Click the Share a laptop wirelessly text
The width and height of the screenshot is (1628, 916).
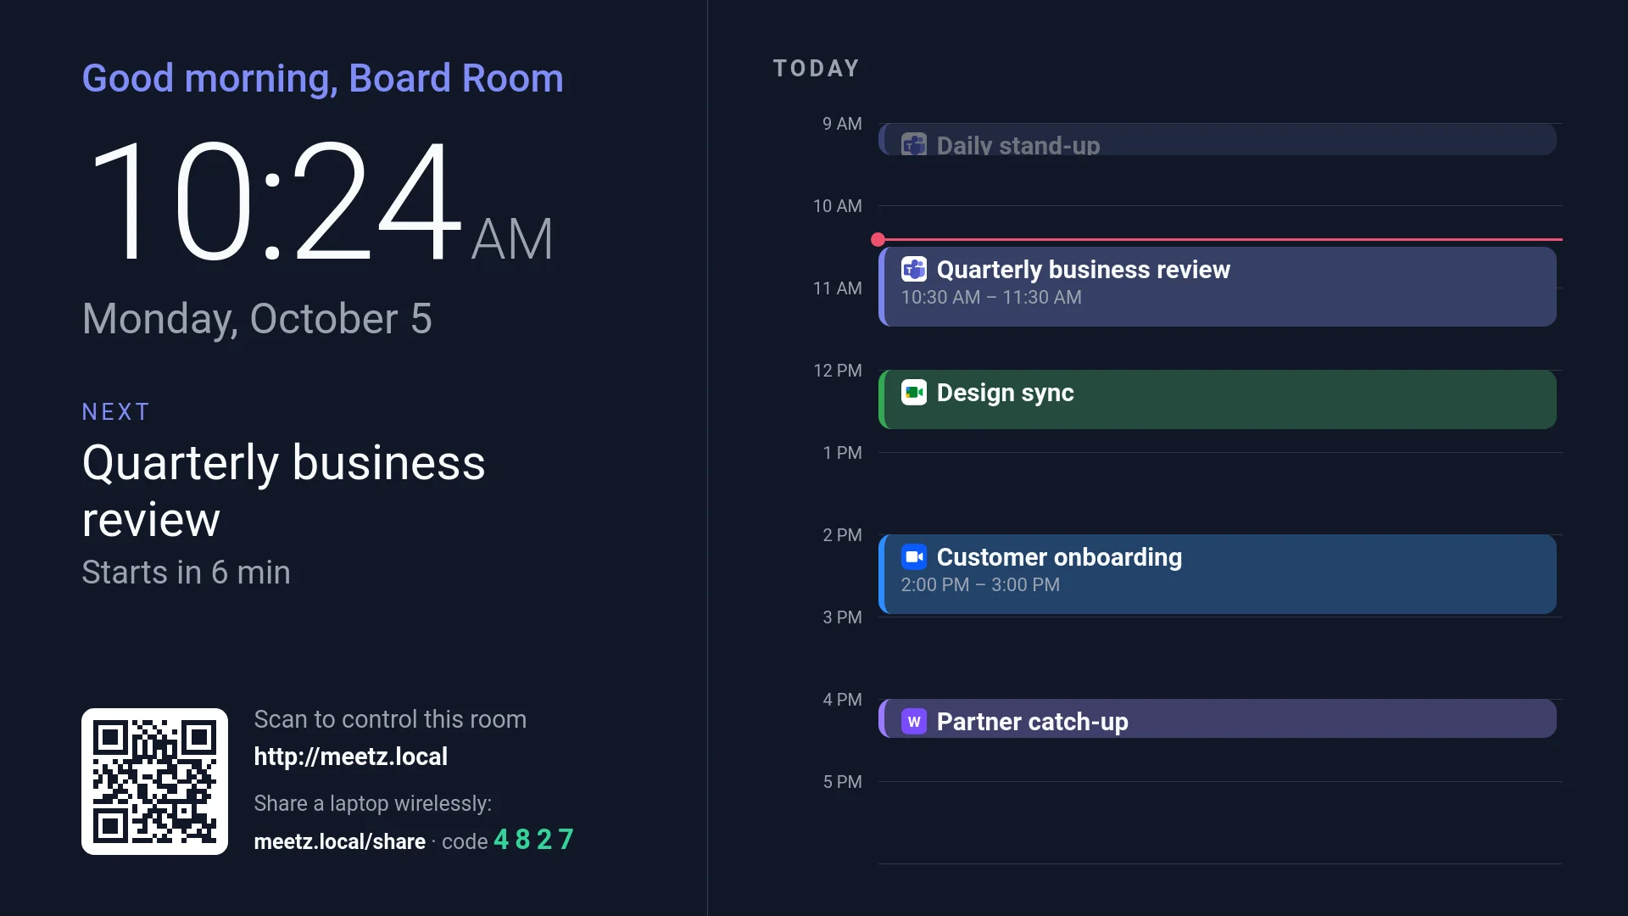372,803
